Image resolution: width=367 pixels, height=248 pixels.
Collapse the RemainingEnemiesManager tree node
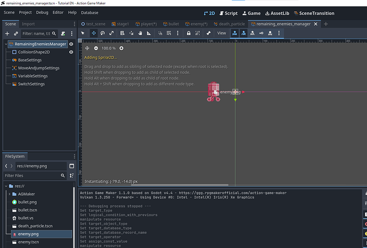(x=5, y=44)
